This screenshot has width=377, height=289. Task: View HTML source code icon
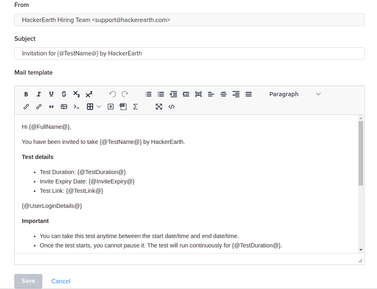(172, 107)
